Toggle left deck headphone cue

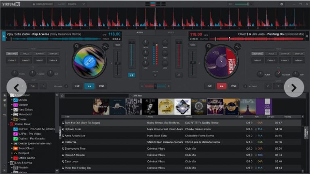point(131,75)
